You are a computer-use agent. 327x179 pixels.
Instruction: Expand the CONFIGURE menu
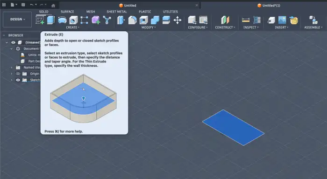tap(198, 28)
